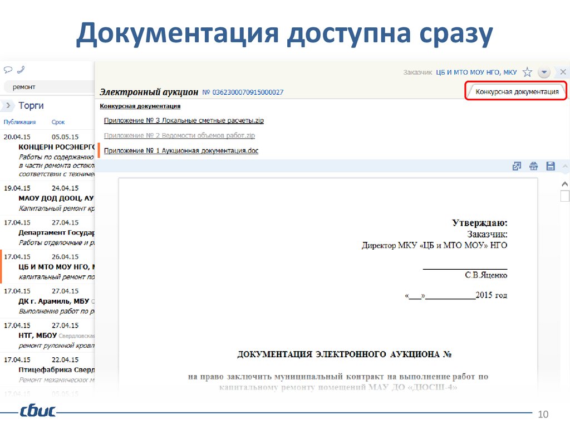Image resolution: width=570 pixels, height=428 pixels.
Task: Save the document with the floppy disk icon
Action: coord(551,166)
